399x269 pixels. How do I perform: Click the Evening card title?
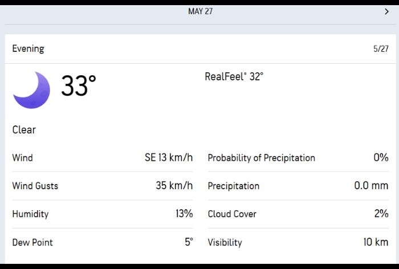tap(28, 48)
